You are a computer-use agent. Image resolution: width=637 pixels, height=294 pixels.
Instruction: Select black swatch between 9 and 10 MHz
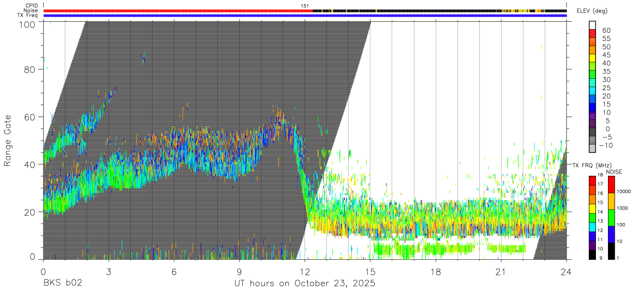point(592,254)
